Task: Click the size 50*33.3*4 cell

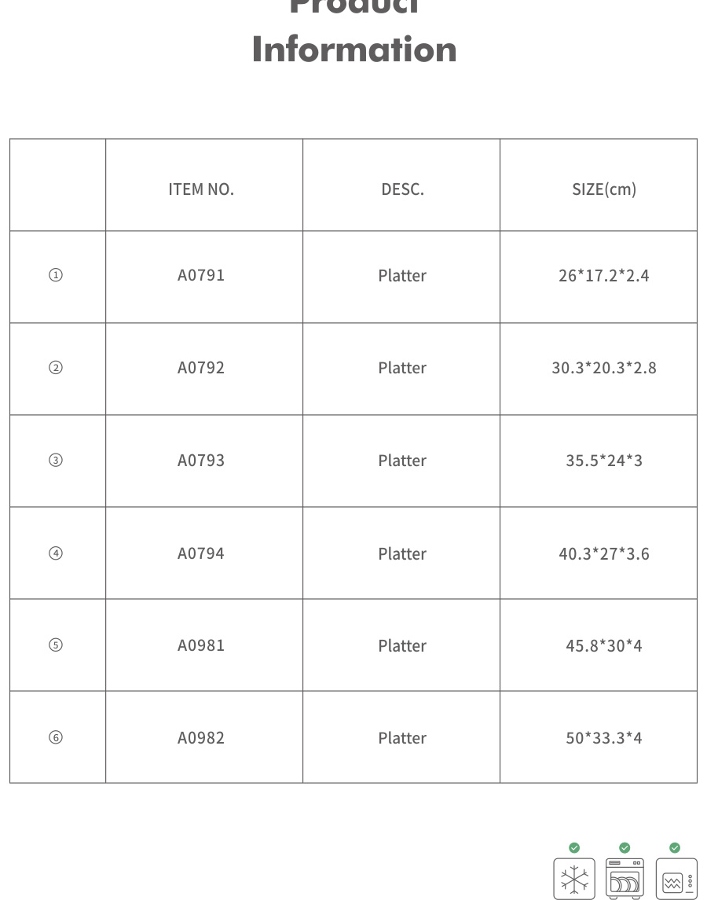Action: coord(604,738)
